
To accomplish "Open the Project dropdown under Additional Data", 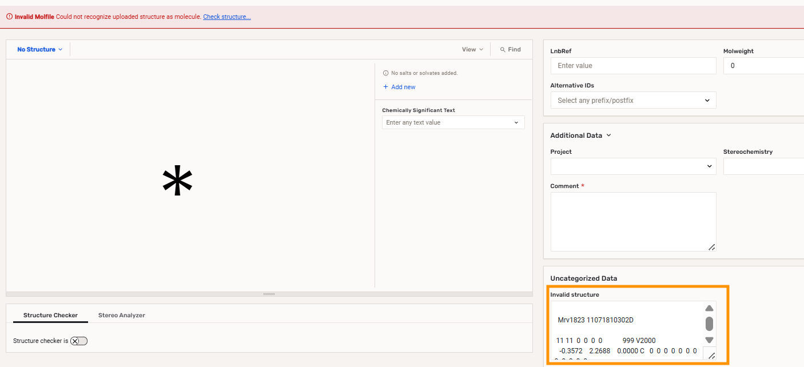I will pyautogui.click(x=632, y=166).
